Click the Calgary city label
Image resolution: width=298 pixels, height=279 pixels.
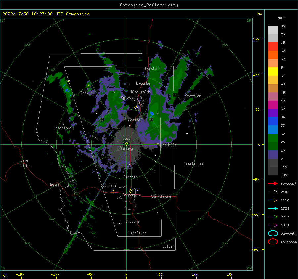click(129, 195)
